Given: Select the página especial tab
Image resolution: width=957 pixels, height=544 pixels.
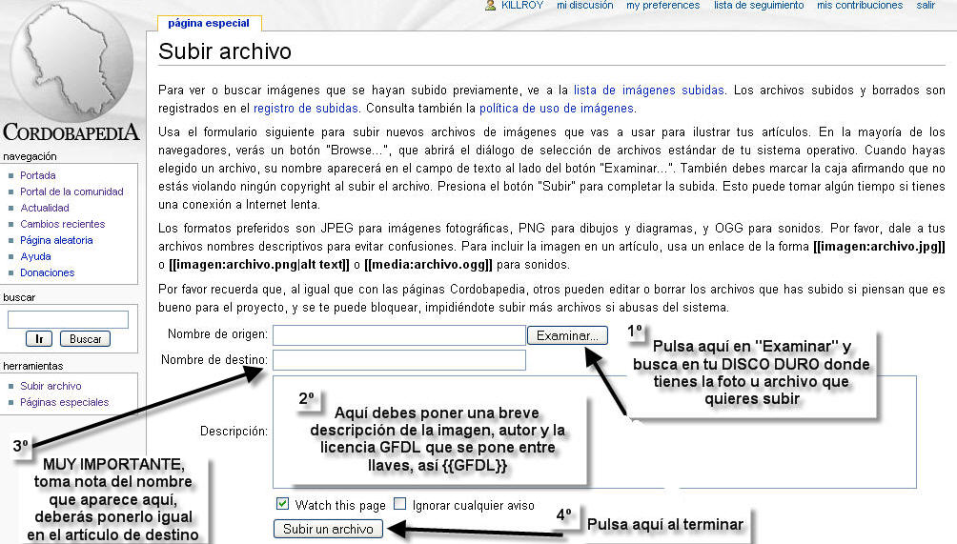Looking at the screenshot, I should (x=209, y=23).
